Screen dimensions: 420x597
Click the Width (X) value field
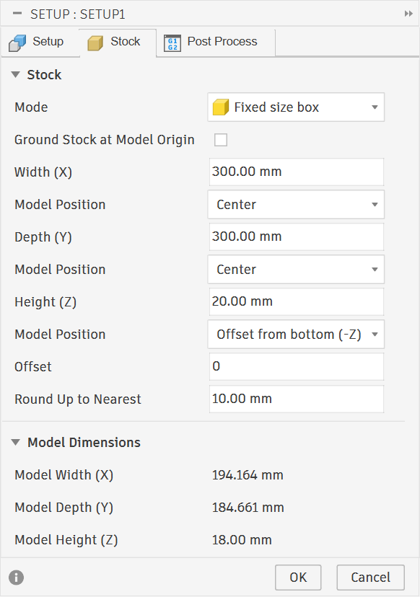click(296, 172)
